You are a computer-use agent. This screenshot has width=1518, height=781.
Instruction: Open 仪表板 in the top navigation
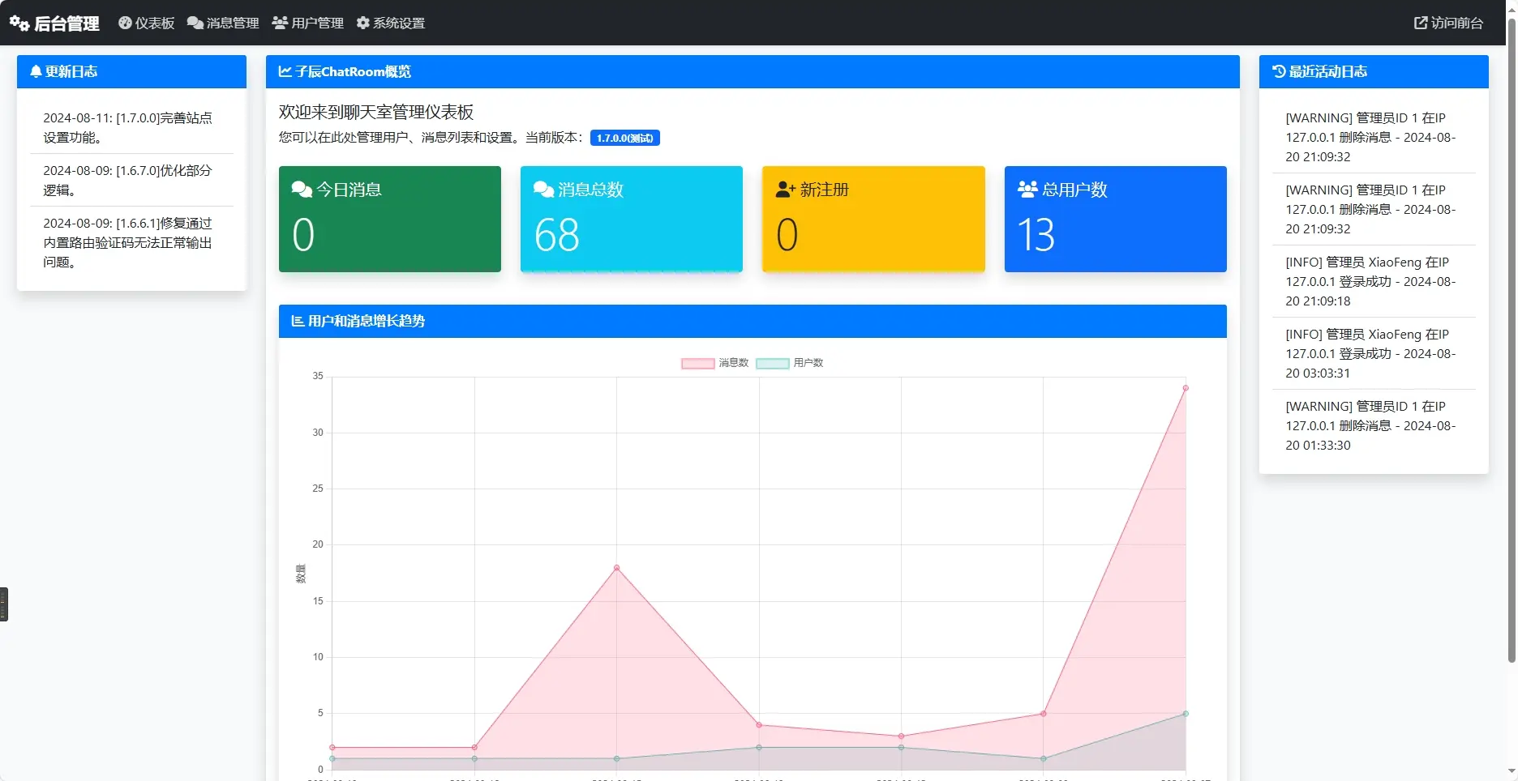(x=147, y=23)
